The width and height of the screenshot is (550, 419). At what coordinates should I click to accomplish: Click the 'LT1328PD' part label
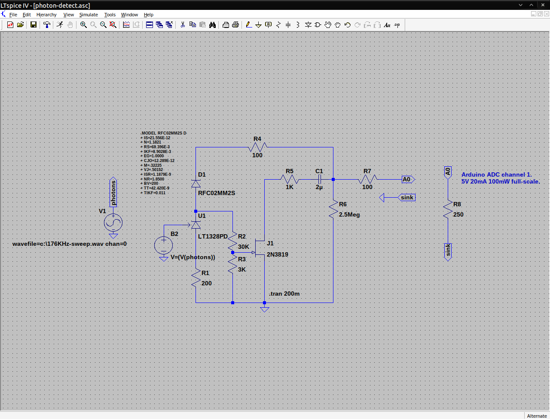click(x=213, y=237)
